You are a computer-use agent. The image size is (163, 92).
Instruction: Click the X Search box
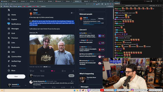coord(92,10)
